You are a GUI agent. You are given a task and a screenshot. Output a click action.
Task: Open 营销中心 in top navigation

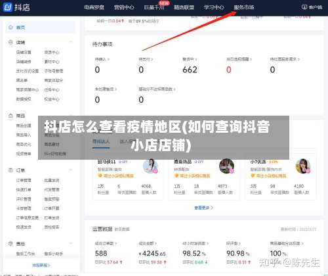tap(124, 7)
